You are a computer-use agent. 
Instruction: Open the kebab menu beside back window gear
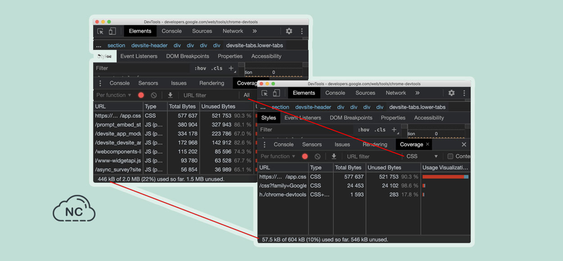(x=302, y=31)
